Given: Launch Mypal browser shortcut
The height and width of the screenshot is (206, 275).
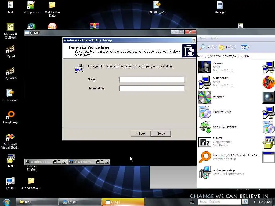Looking at the screenshot, I should pyautogui.click(x=10, y=51).
